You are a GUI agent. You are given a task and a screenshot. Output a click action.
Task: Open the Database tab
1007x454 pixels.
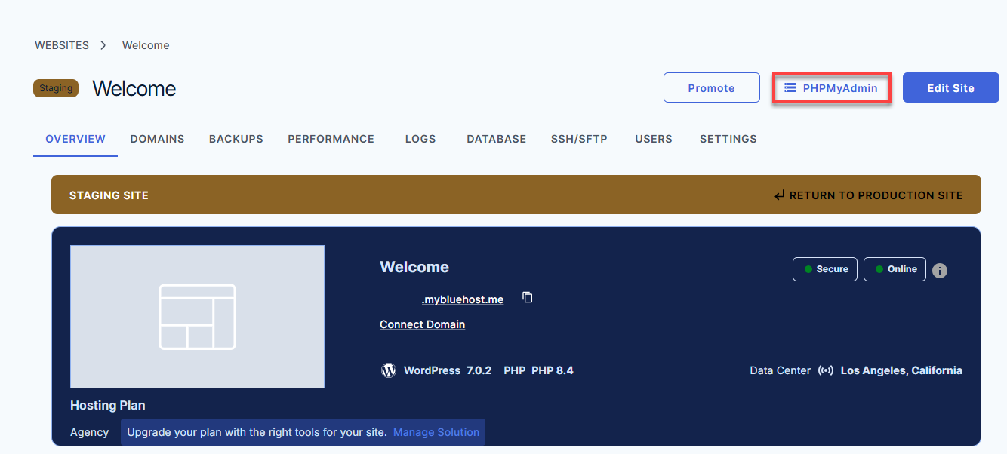coord(497,139)
